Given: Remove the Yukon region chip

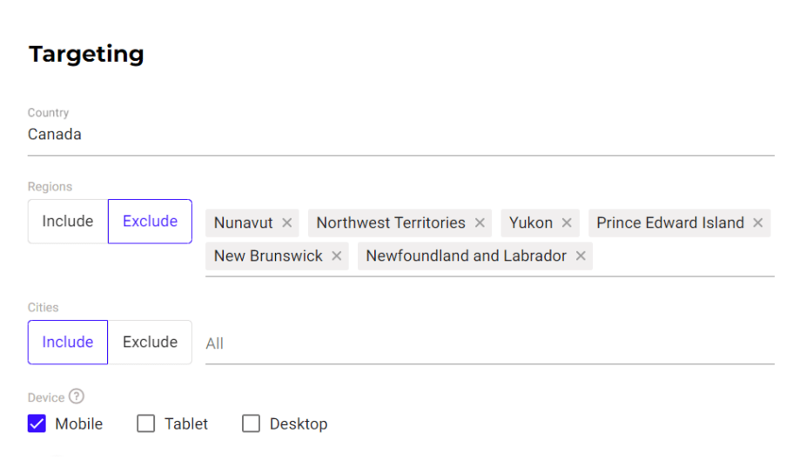Looking at the screenshot, I should [567, 223].
